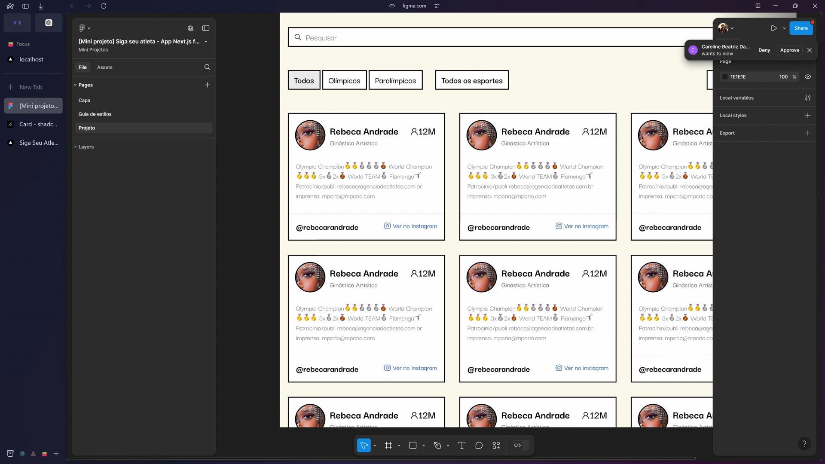Open the Actions components tool
The width and height of the screenshot is (825, 464).
[496, 446]
